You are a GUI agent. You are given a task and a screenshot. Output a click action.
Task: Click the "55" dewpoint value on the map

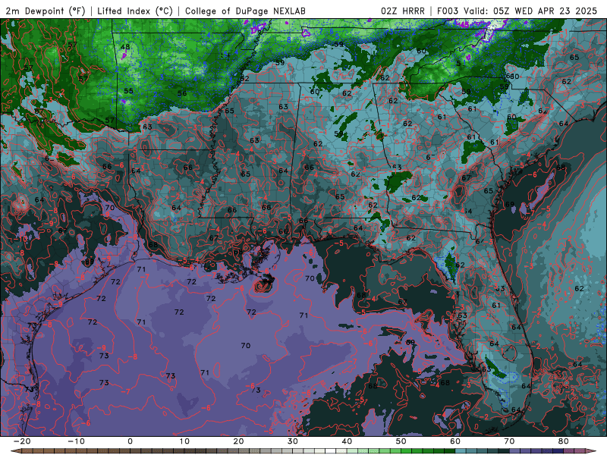click(x=128, y=91)
